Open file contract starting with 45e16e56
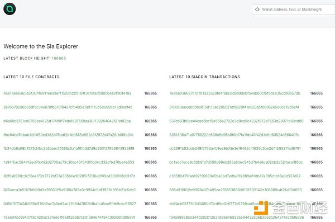The image size is (335, 222). point(68,93)
